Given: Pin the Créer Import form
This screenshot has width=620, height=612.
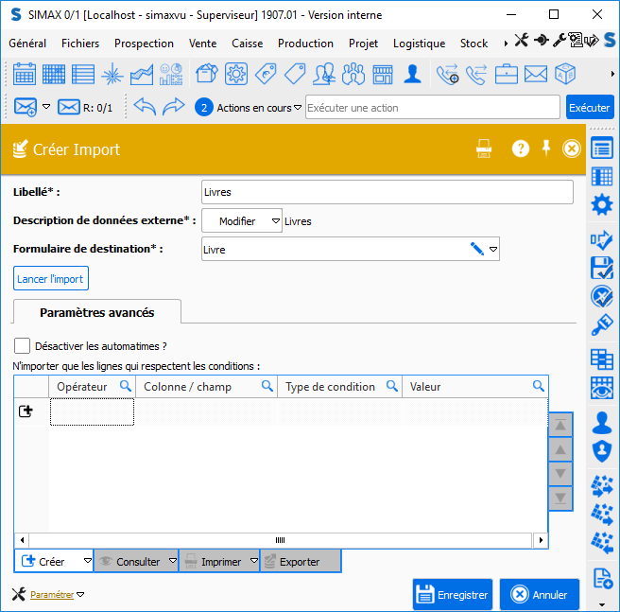Looking at the screenshot, I should (545, 149).
